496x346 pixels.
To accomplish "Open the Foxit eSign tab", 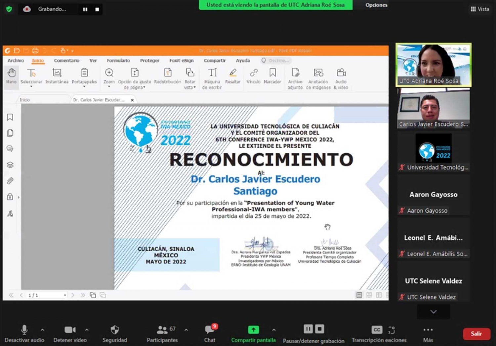I will pos(182,60).
